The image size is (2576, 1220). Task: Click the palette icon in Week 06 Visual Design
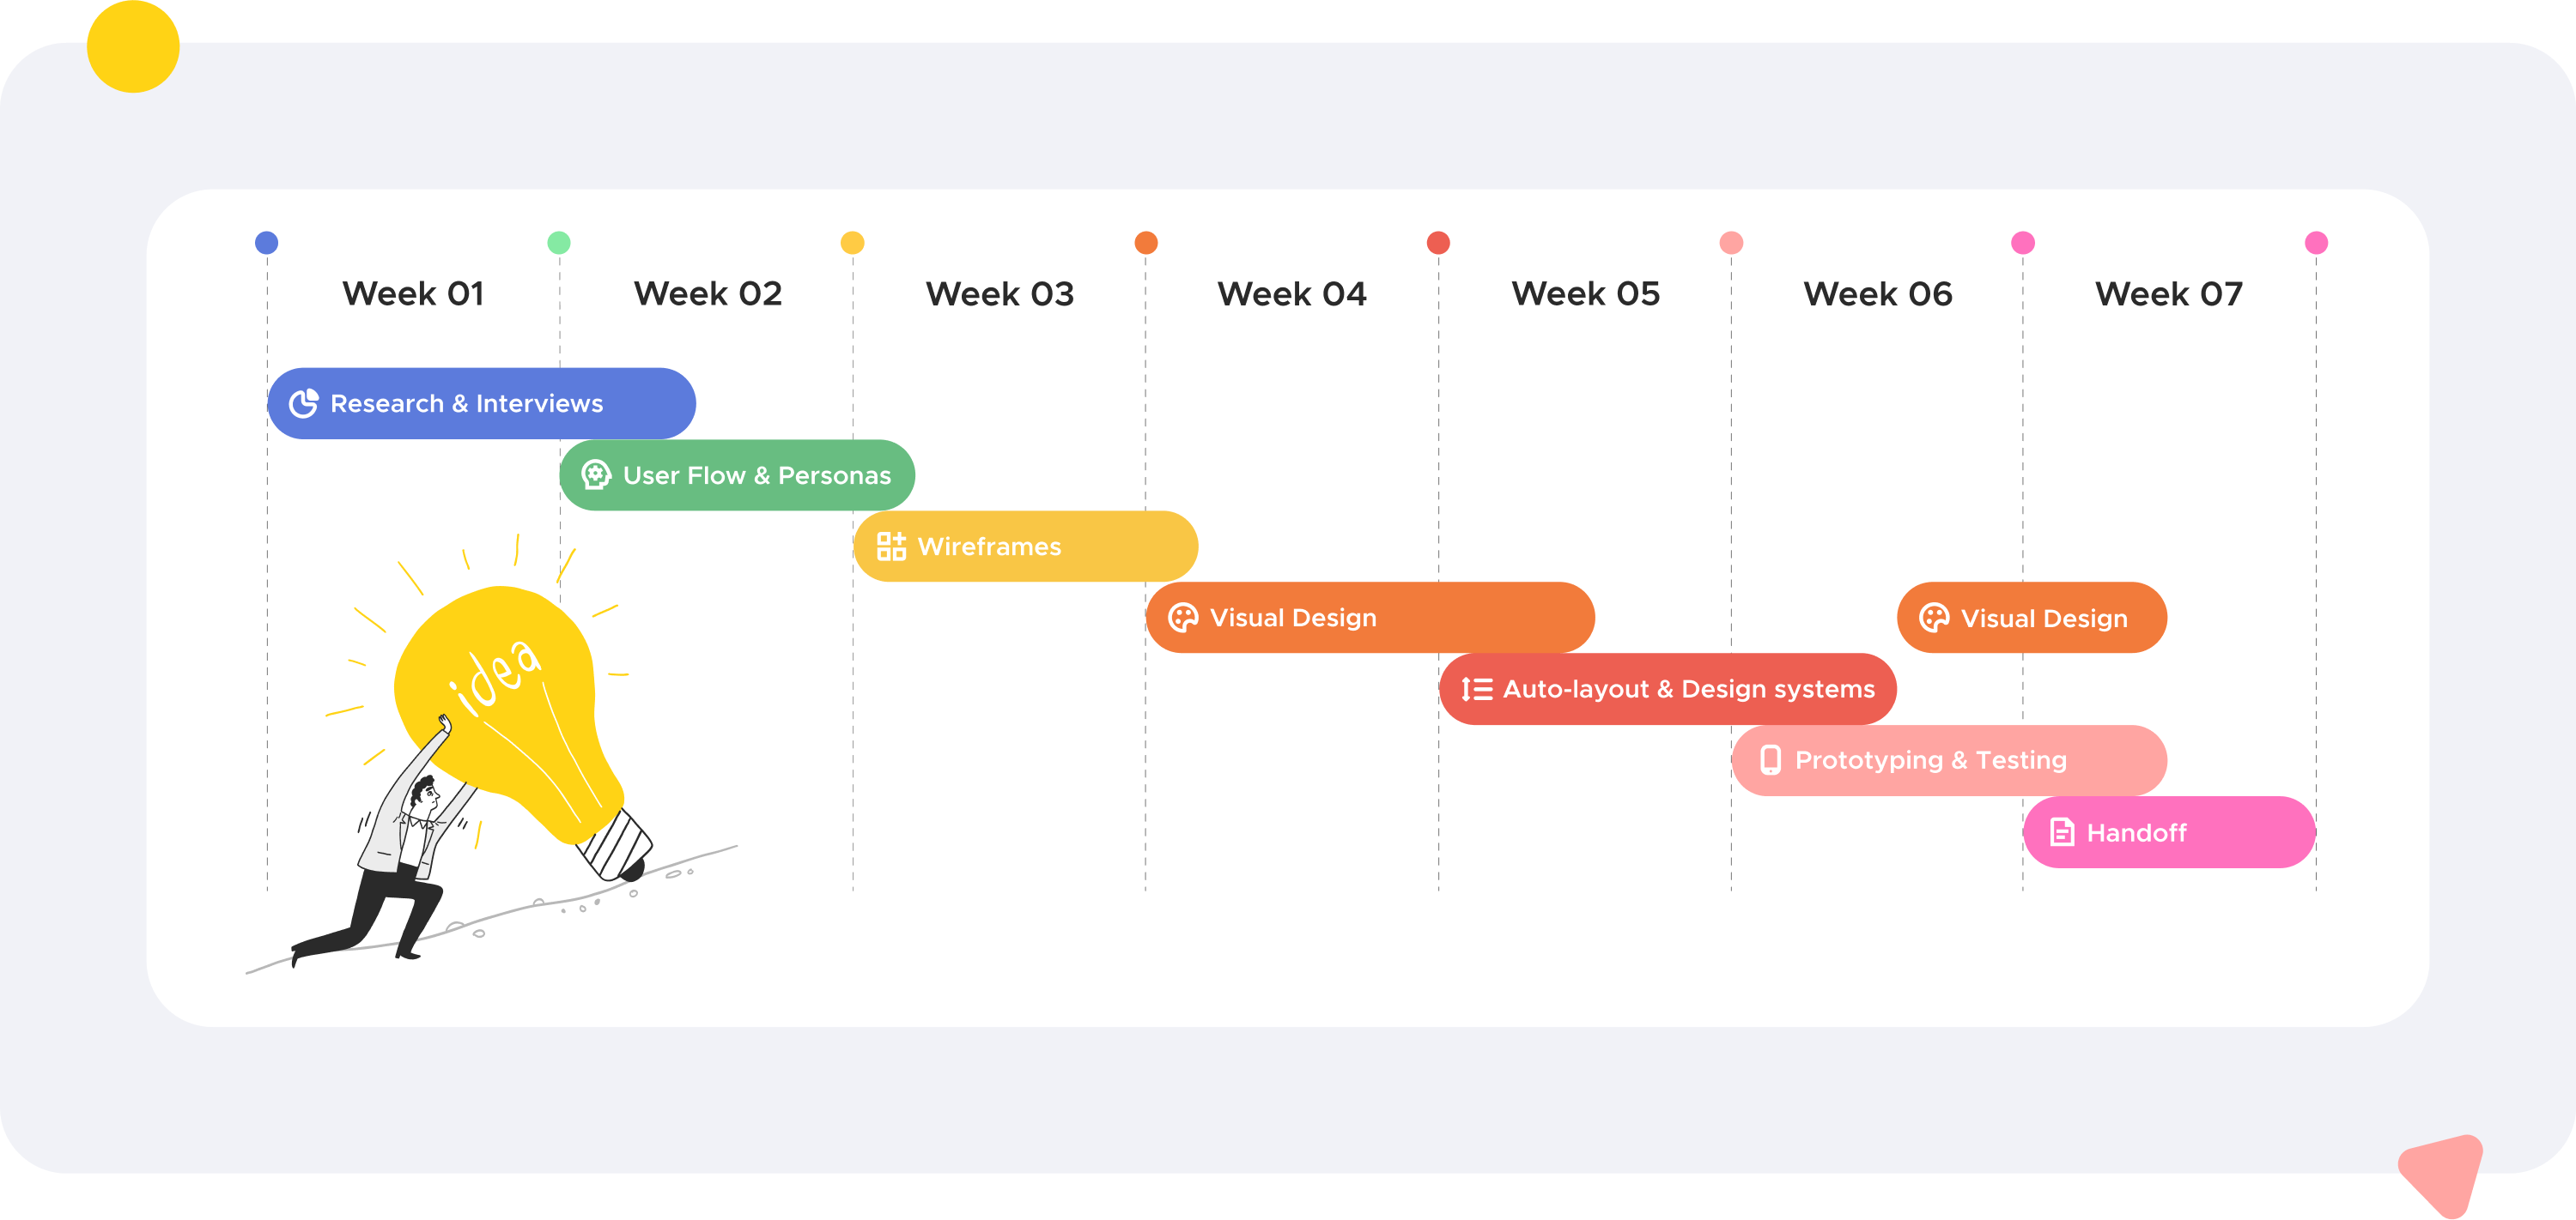(1934, 619)
